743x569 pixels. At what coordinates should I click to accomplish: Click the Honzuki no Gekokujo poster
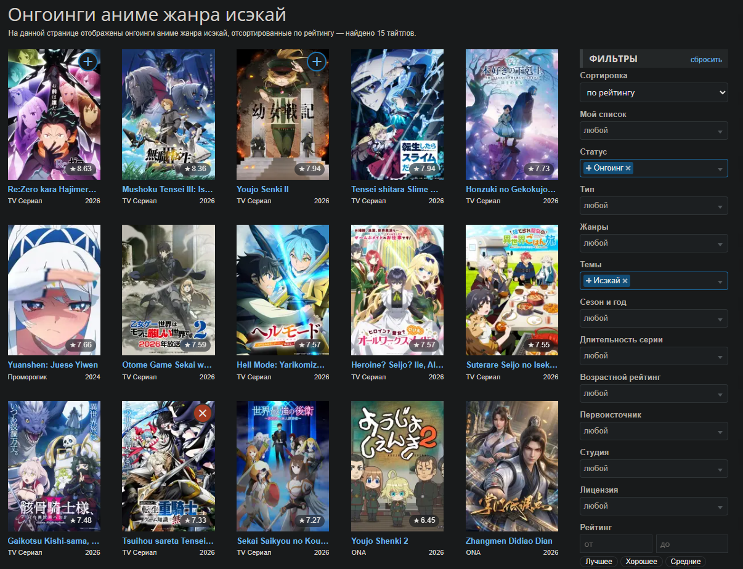[512, 115]
